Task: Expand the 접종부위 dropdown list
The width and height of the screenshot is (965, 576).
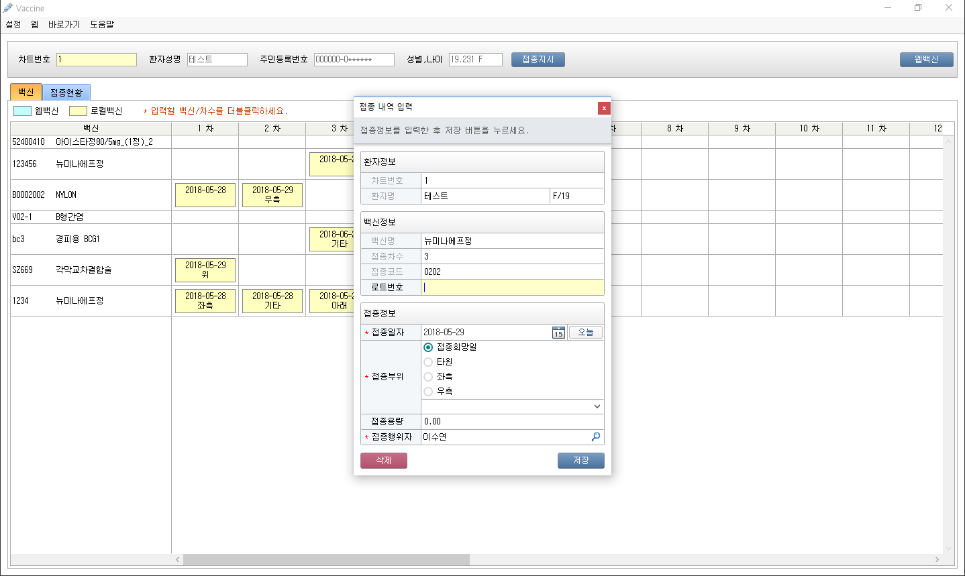Action: pos(597,406)
